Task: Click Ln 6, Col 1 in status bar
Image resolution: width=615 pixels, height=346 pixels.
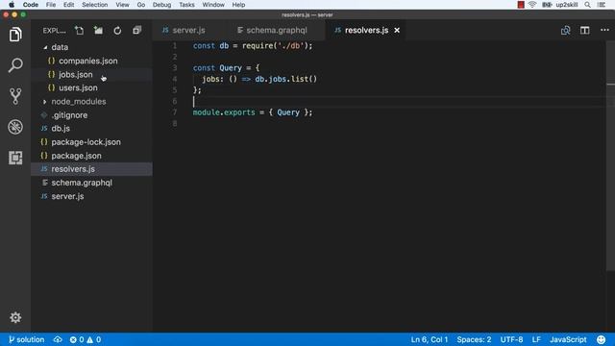Action: [x=430, y=339]
